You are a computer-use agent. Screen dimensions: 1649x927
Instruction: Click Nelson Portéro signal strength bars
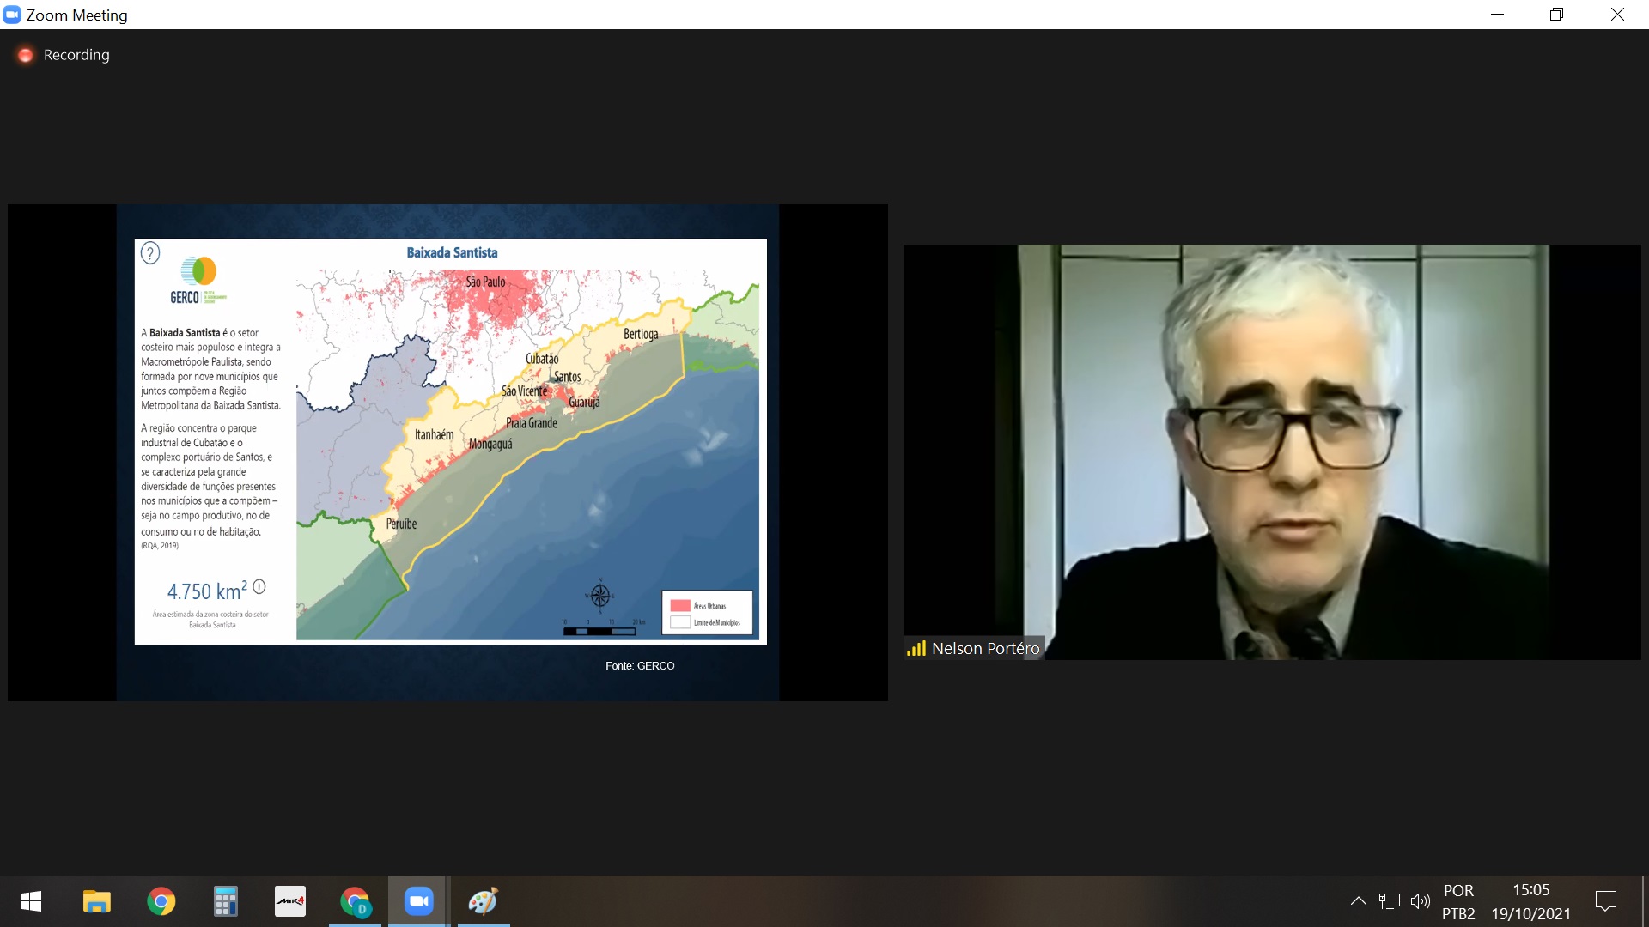[x=916, y=649]
